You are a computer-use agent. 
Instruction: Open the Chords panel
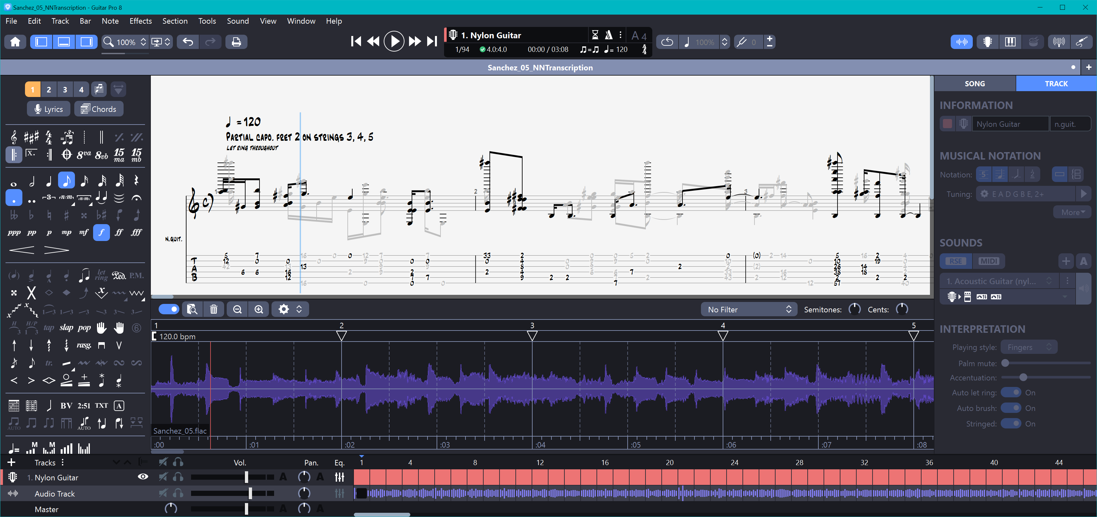point(98,109)
